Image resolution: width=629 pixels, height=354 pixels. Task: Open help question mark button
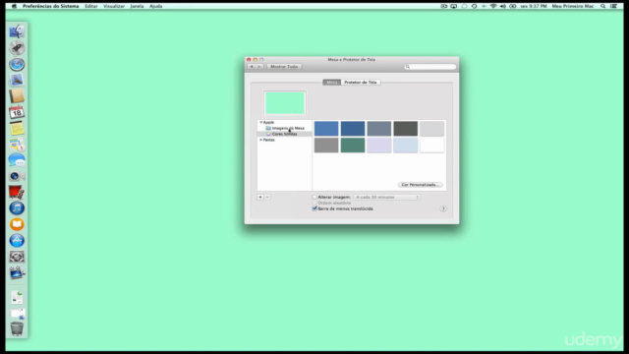pos(443,208)
